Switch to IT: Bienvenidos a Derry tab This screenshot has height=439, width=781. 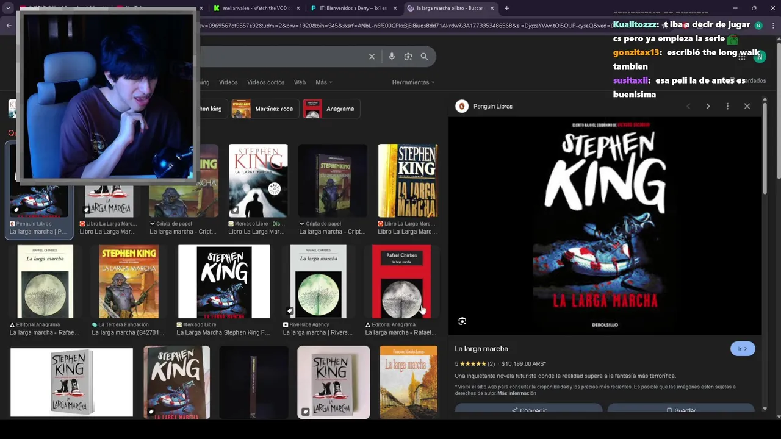(x=352, y=8)
